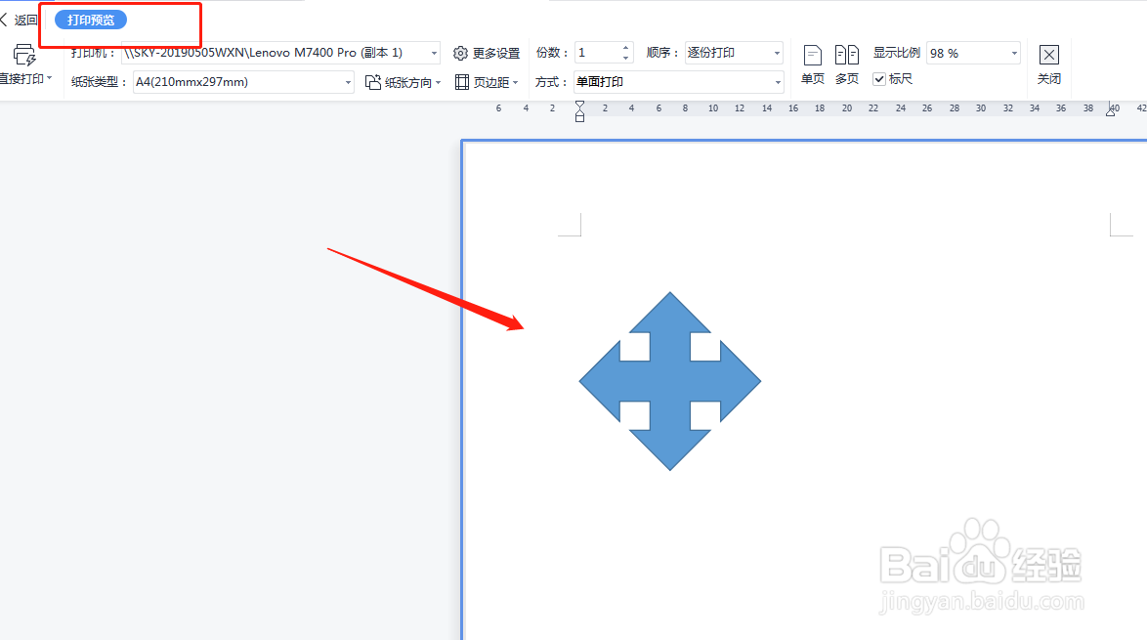Switch to 单页 single page view
The width and height of the screenshot is (1147, 640).
[x=812, y=64]
